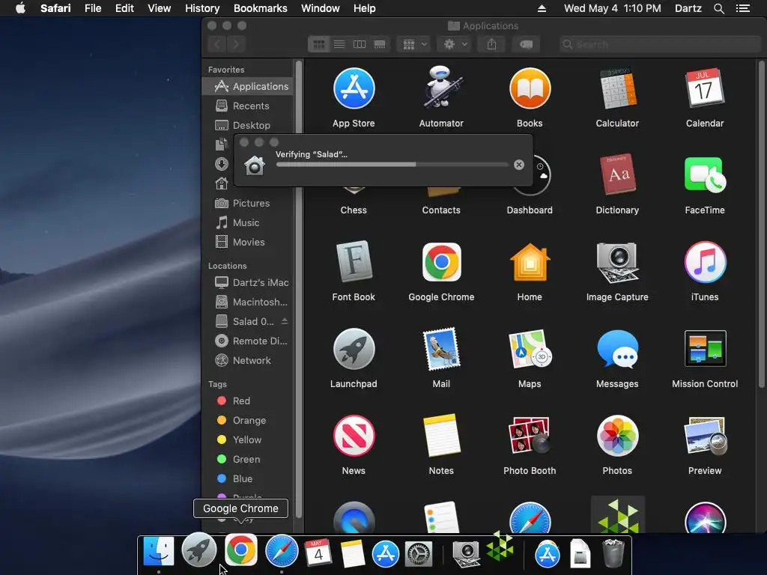The height and width of the screenshot is (575, 767).
Task: Select the Mission Control app icon
Action: tap(705, 349)
